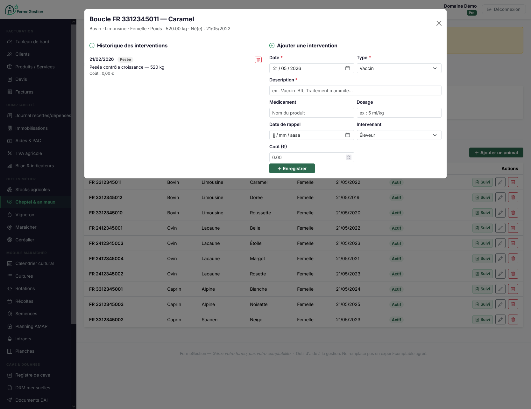Click the FermeGestion logo
Screen dimensions: 531x409
coord(24,10)
